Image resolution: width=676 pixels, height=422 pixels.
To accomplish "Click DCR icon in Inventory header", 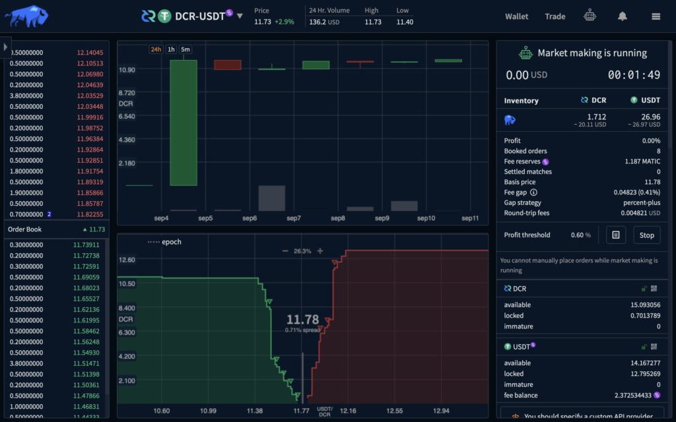I will 584,100.
